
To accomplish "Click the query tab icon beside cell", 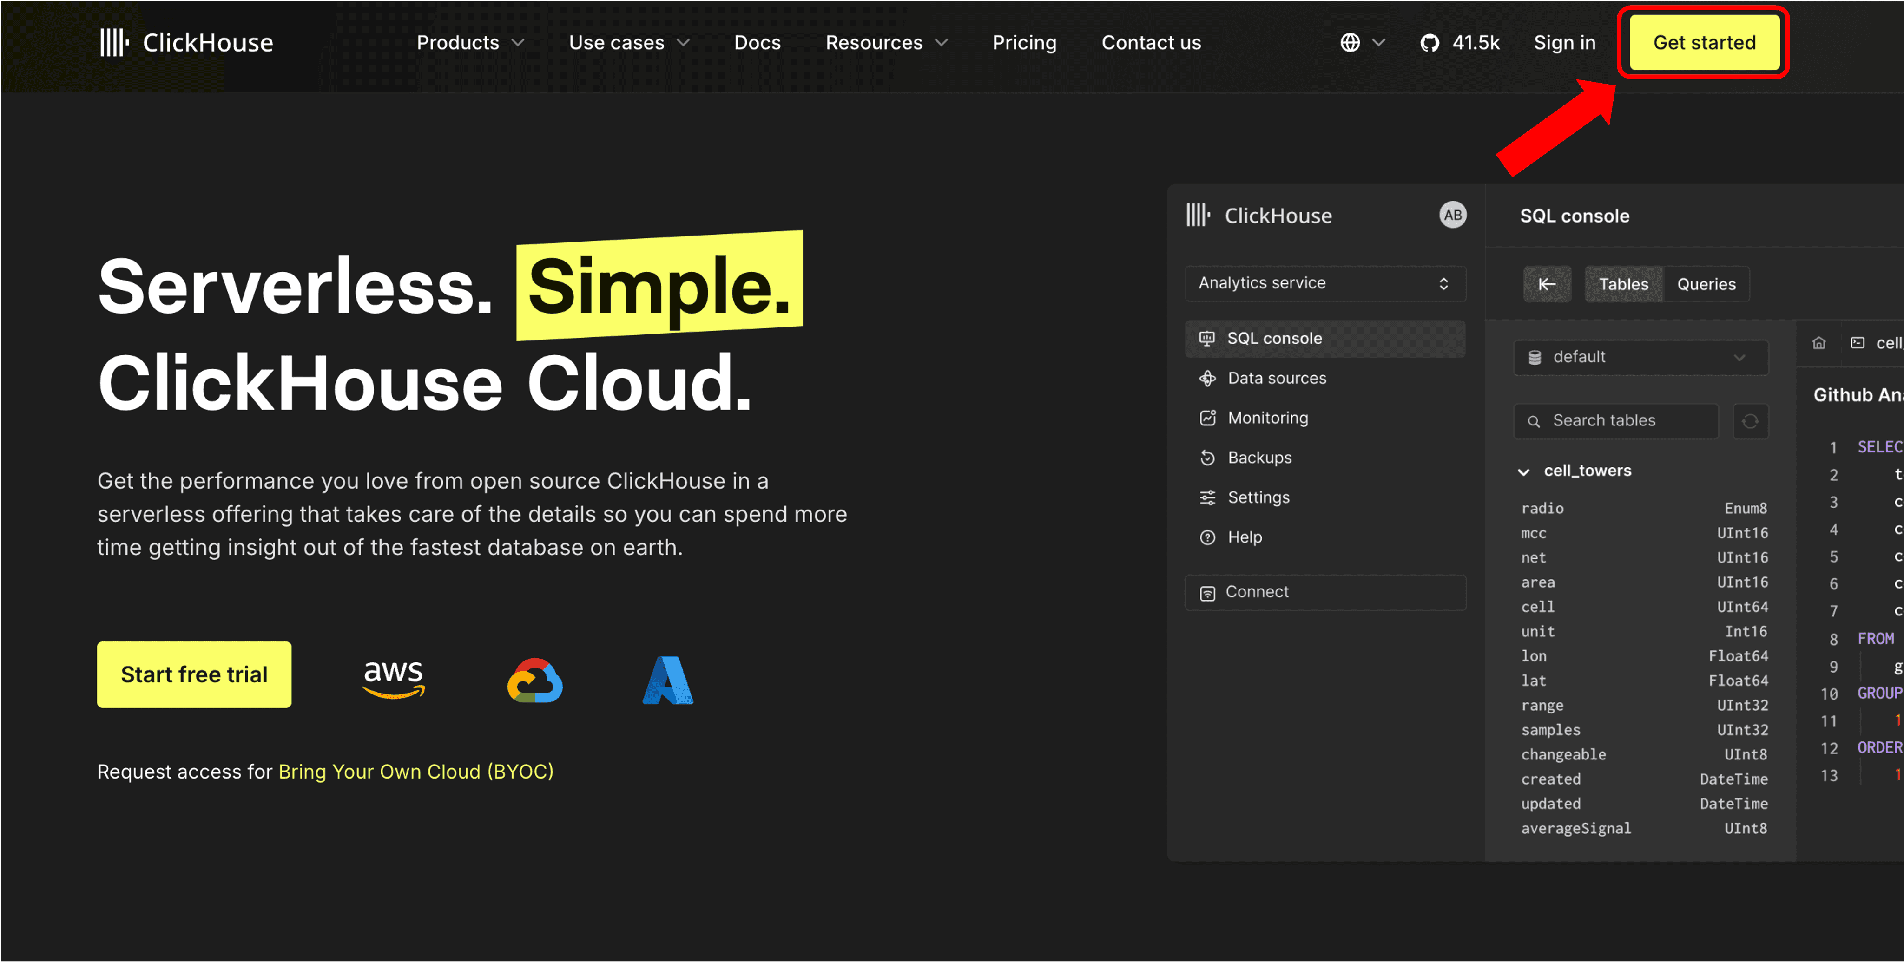I will 1858,343.
